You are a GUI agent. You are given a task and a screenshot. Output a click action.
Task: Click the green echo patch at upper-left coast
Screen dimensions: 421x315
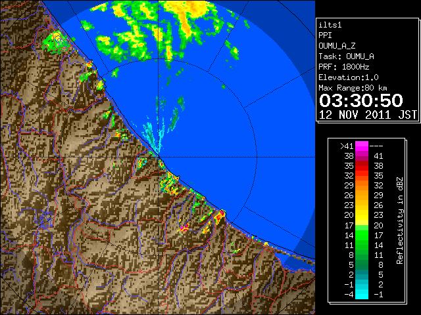pos(56,41)
